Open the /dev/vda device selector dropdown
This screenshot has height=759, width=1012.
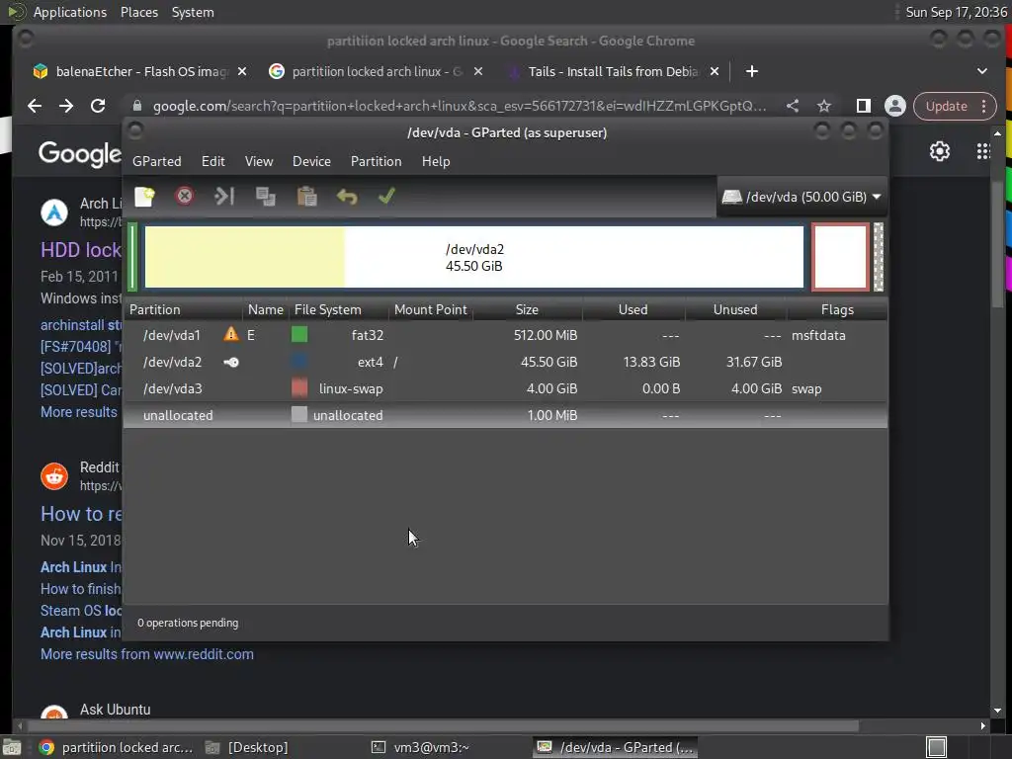801,197
